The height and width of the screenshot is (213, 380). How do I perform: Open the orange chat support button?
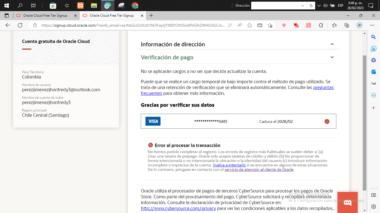click(x=347, y=202)
